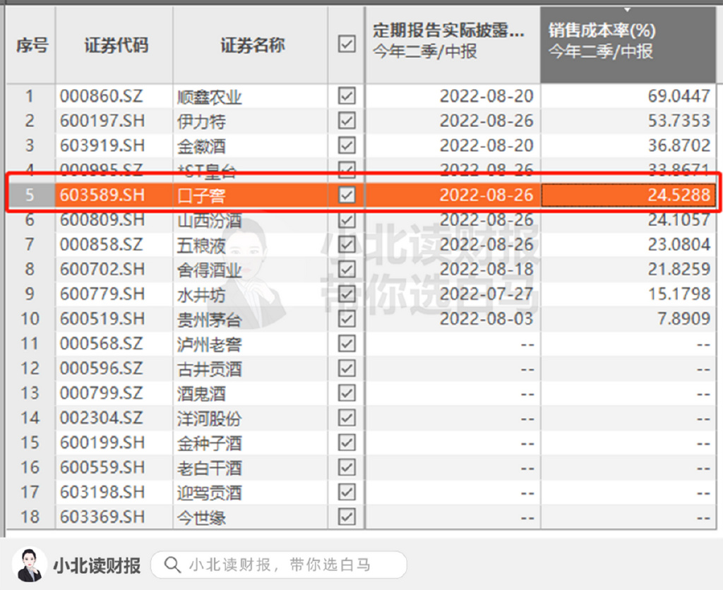
Task: Click highlighted cost rate value 24.5288
Action: [x=679, y=195]
